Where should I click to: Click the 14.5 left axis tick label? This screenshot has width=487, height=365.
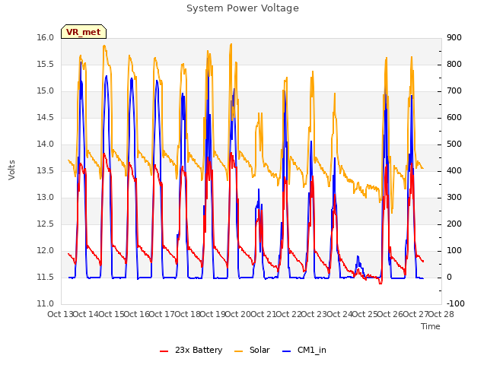pos(46,118)
